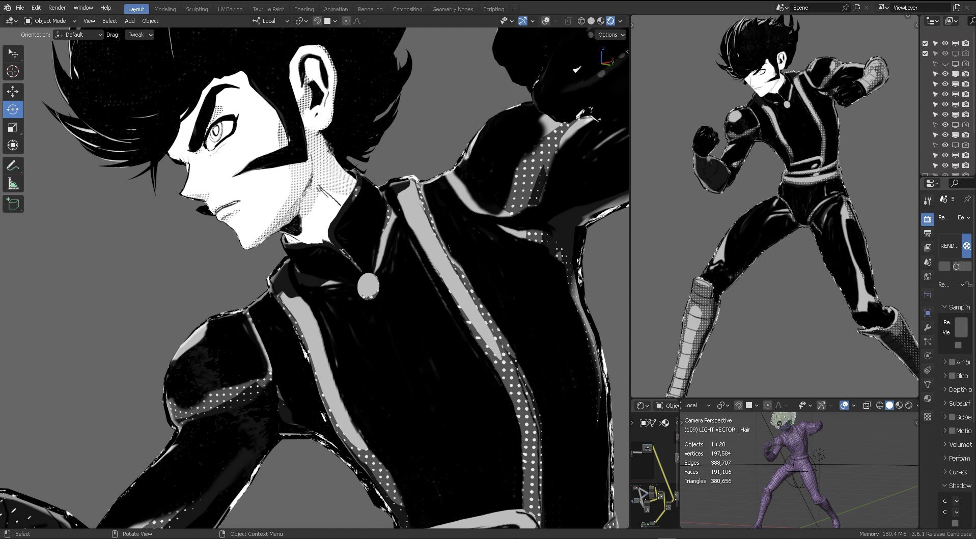Open the Local transform orientation dropdown
This screenshot has width=976, height=539.
[x=271, y=21]
